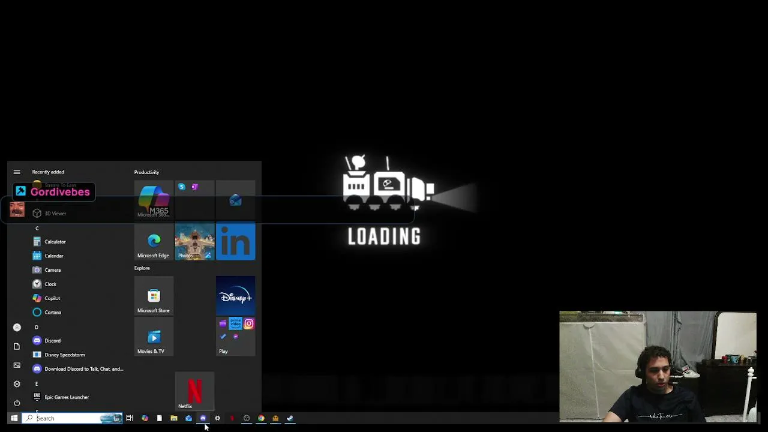Click the Recently added heading
The height and width of the screenshot is (432, 768).
point(48,172)
